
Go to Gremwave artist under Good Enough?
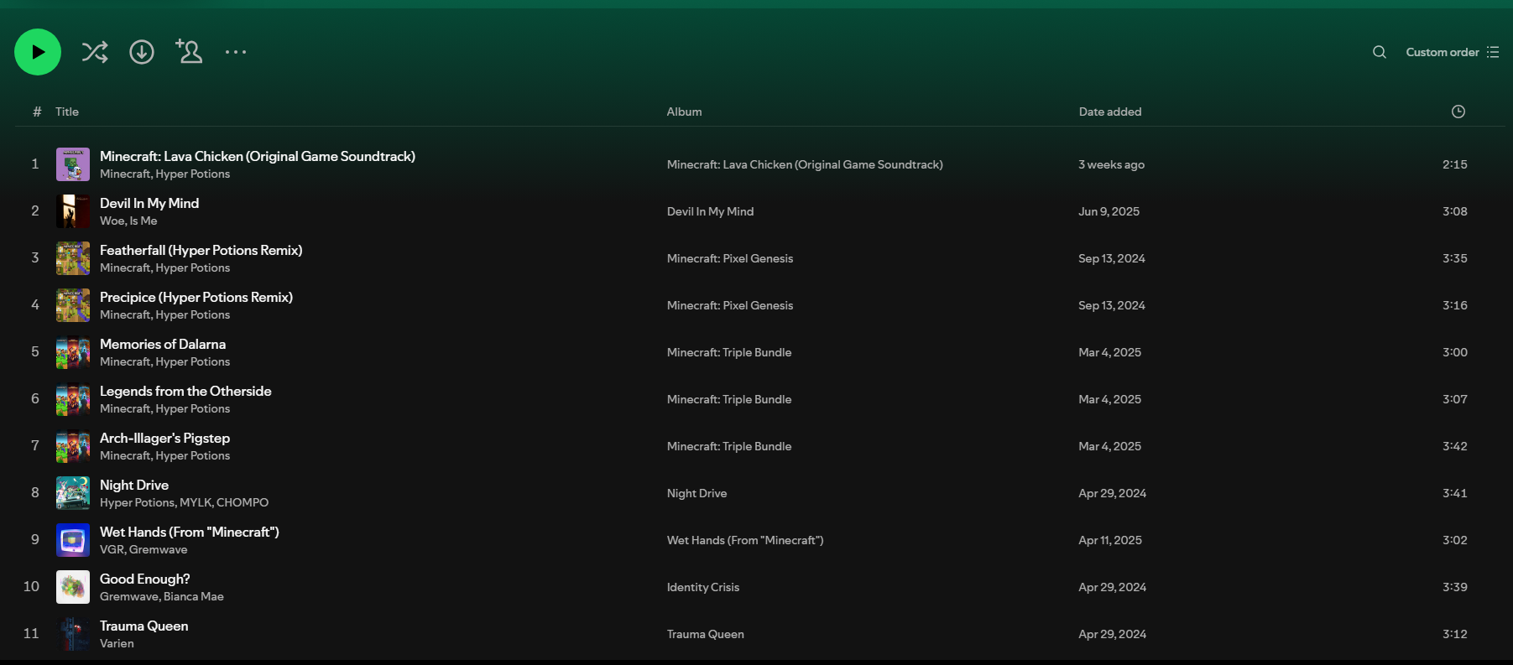coord(129,596)
